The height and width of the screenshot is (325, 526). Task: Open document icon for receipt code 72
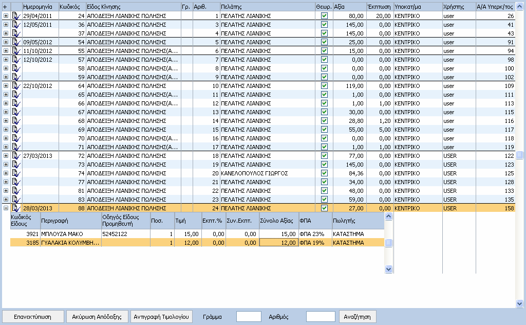pos(16,155)
